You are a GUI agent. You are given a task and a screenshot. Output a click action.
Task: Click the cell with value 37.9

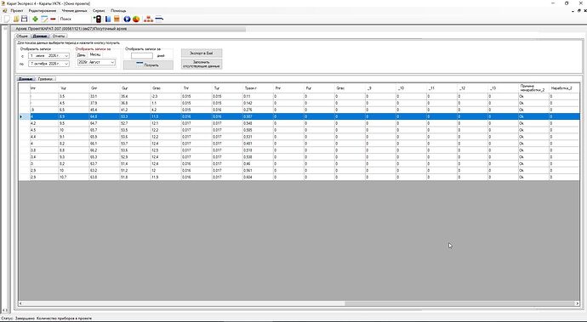tap(105, 103)
